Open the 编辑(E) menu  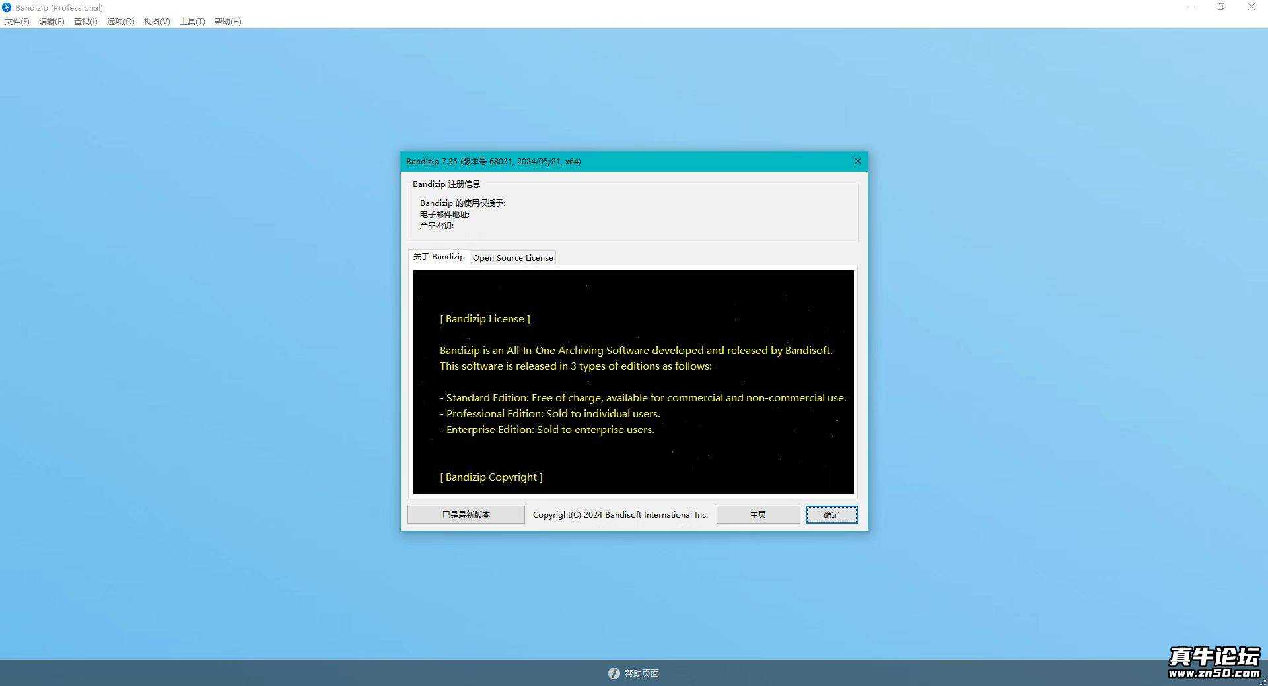[52, 21]
